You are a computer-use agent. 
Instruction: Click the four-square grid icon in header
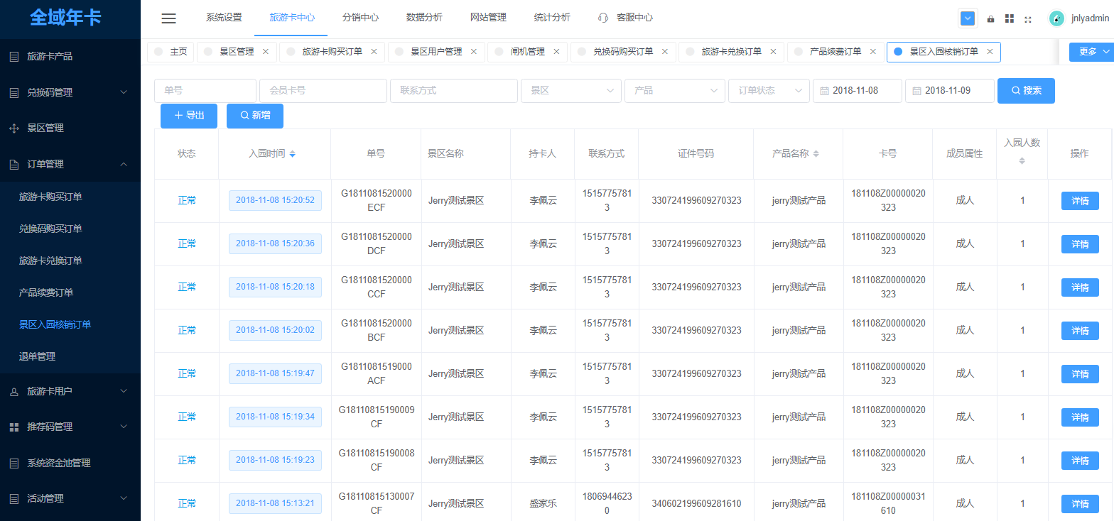tap(1009, 19)
